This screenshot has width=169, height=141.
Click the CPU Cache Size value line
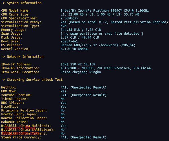click(100, 14)
